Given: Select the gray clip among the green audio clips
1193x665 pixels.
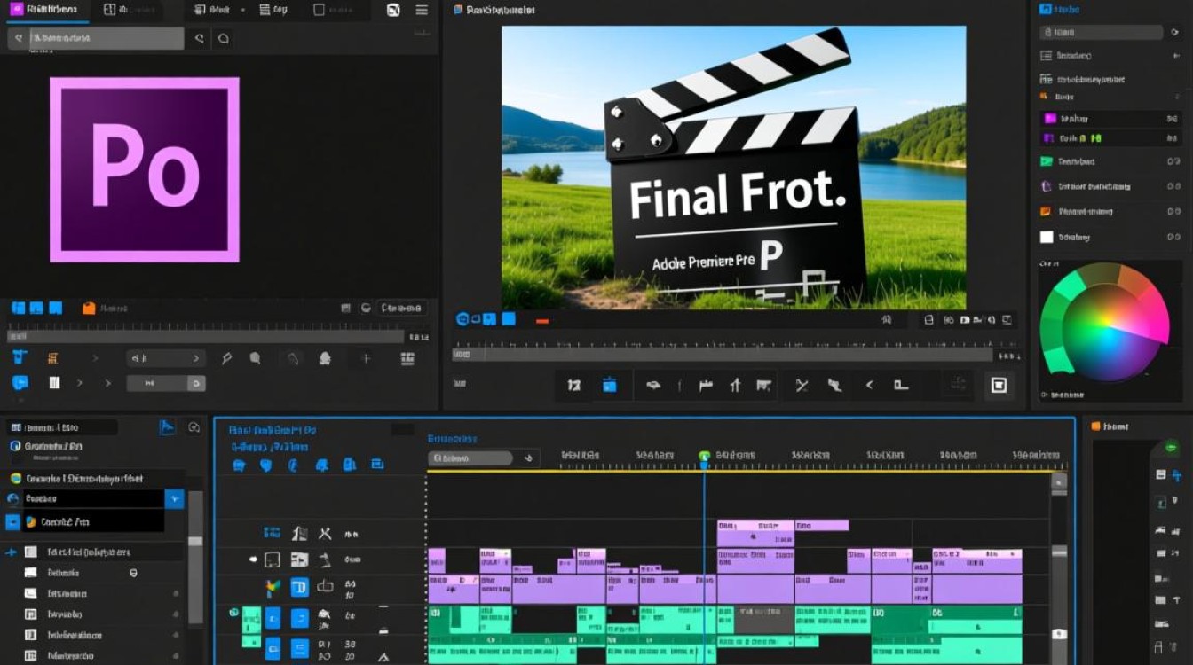Looking at the screenshot, I should (763, 619).
